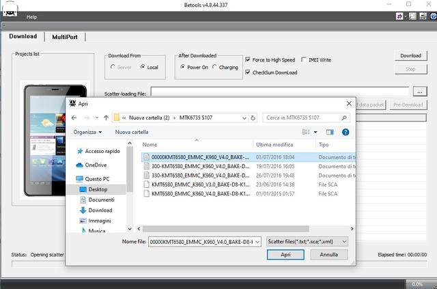Screen dimensions: 437x289
Task: Click file icon of KMT6580 V4.0 SCA file
Action: tap(146, 193)
